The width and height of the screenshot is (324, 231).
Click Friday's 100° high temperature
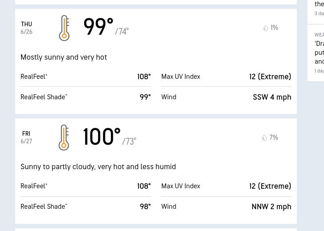tap(102, 136)
